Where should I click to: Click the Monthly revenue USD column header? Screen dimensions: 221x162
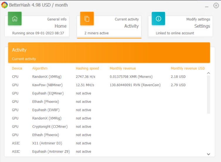tap(188, 68)
